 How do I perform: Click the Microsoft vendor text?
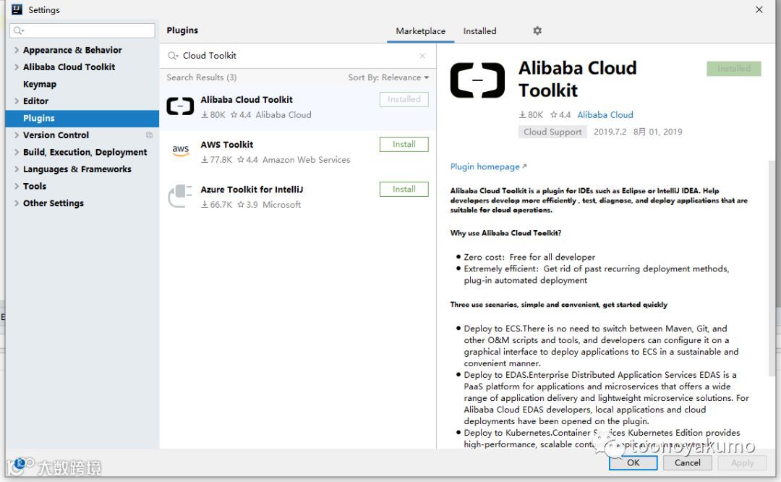281,204
